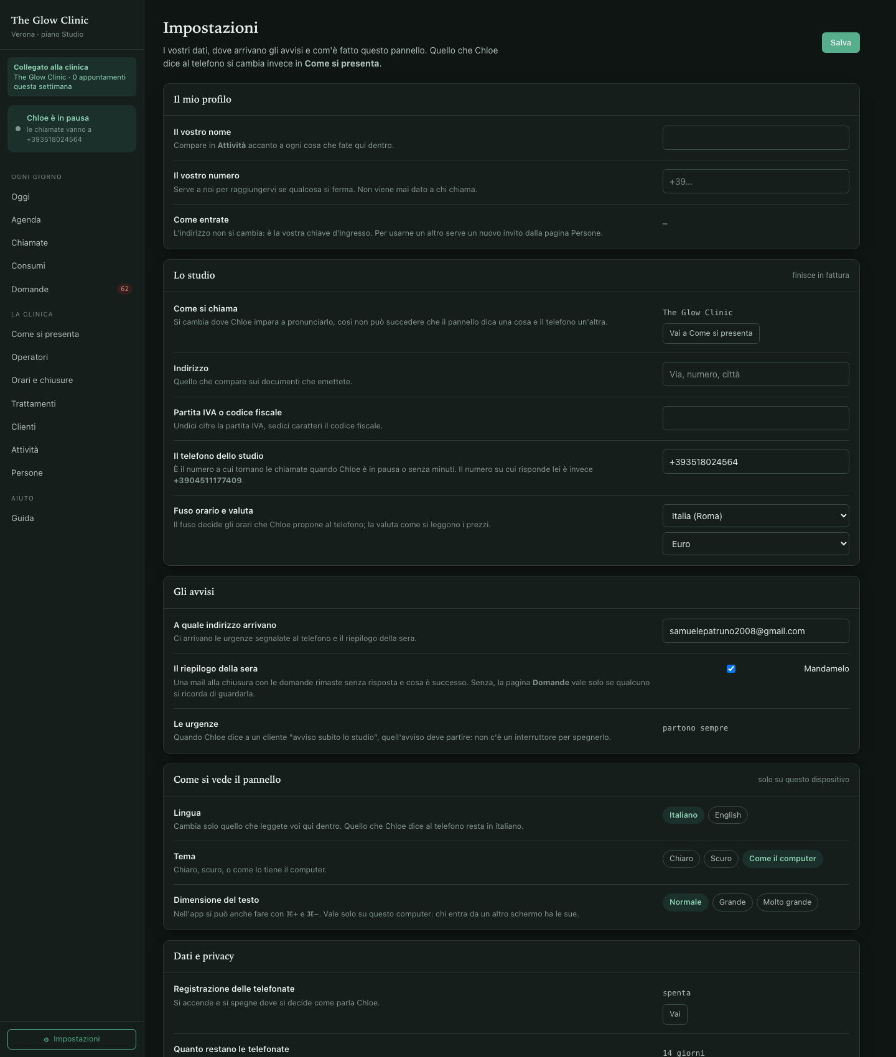The height and width of the screenshot is (1057, 896).
Task: Set text size to Grande
Action: [732, 902]
